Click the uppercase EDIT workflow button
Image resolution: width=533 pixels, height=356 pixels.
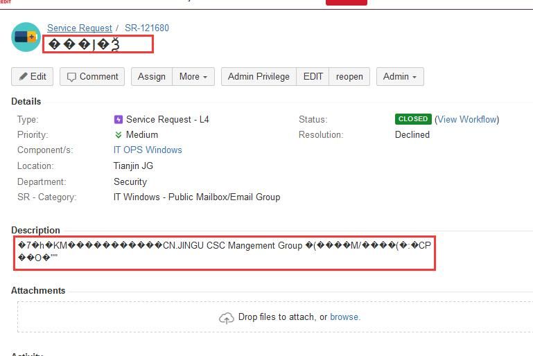pos(313,76)
